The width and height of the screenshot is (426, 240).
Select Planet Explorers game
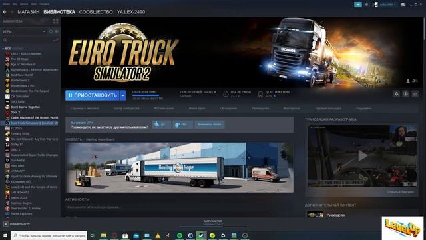pyautogui.click(x=21, y=213)
